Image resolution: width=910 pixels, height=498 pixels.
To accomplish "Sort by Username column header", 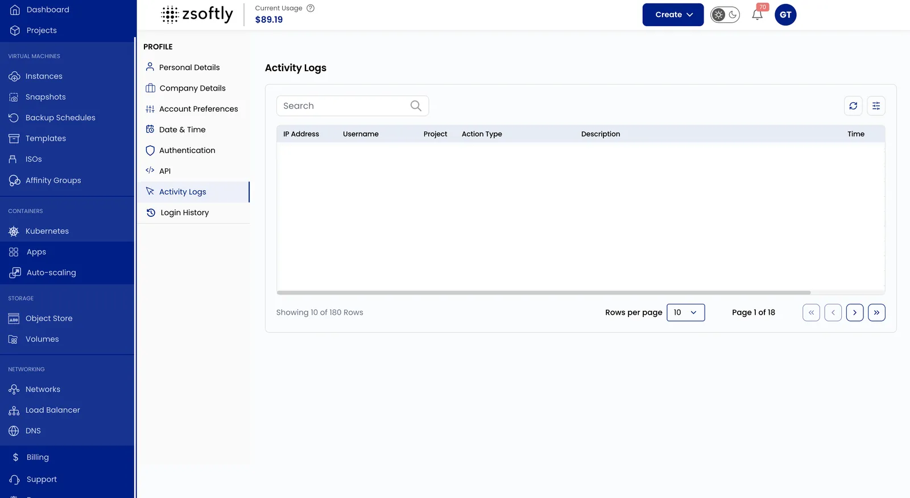I will 361,134.
